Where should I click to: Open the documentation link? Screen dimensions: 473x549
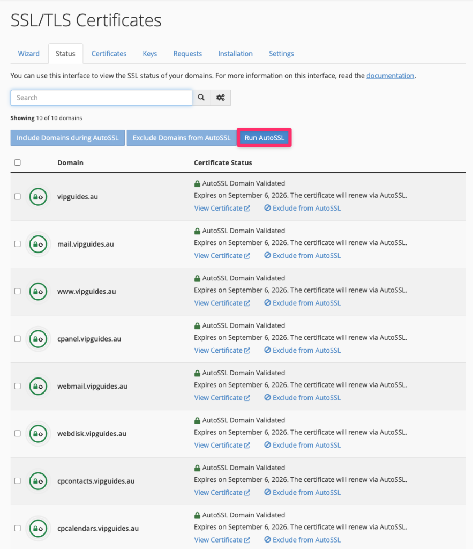390,76
